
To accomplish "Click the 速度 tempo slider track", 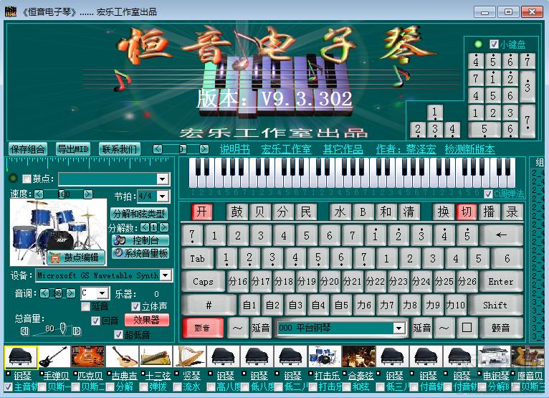I will click(63, 194).
